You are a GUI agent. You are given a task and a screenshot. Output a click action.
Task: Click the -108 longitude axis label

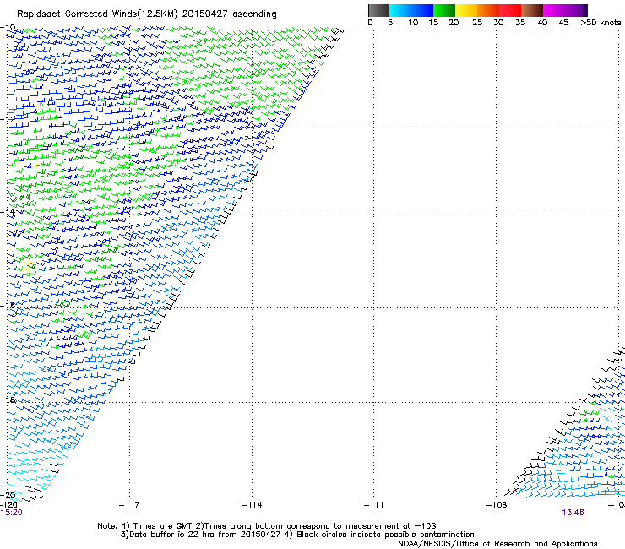497,505
